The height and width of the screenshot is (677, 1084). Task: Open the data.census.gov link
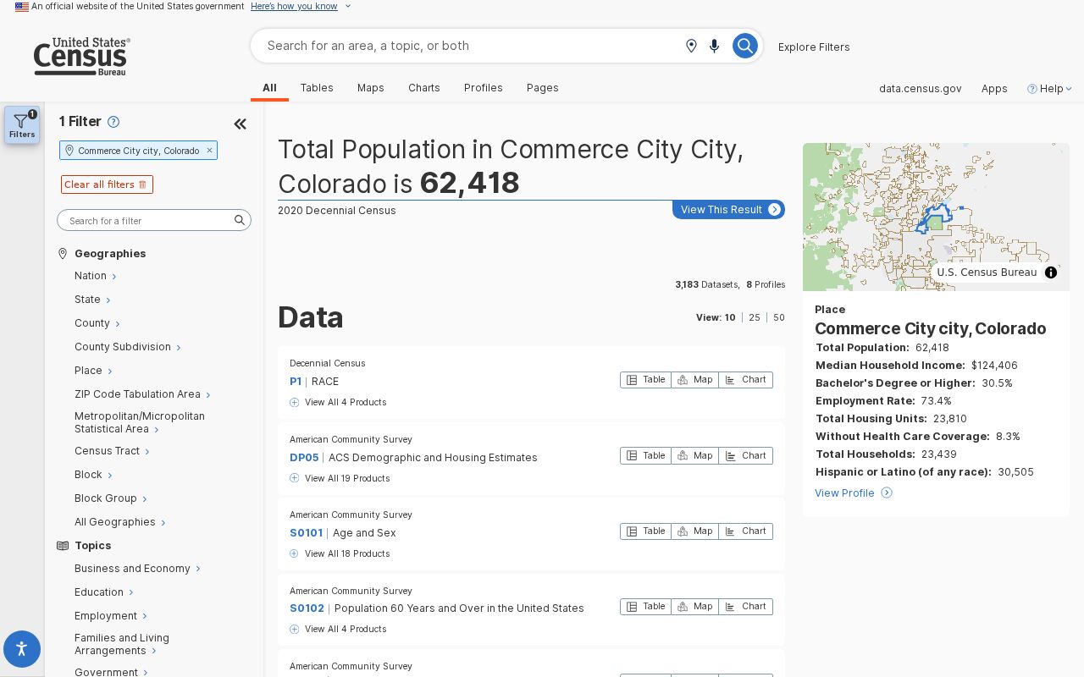click(920, 88)
